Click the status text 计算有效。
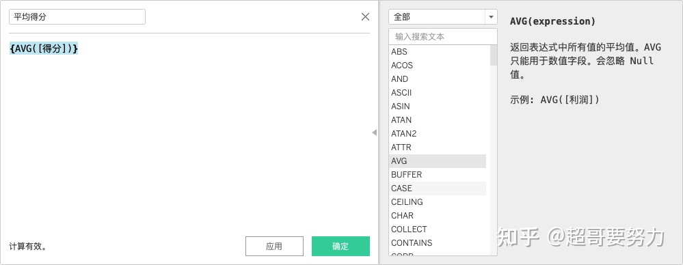 coord(27,247)
